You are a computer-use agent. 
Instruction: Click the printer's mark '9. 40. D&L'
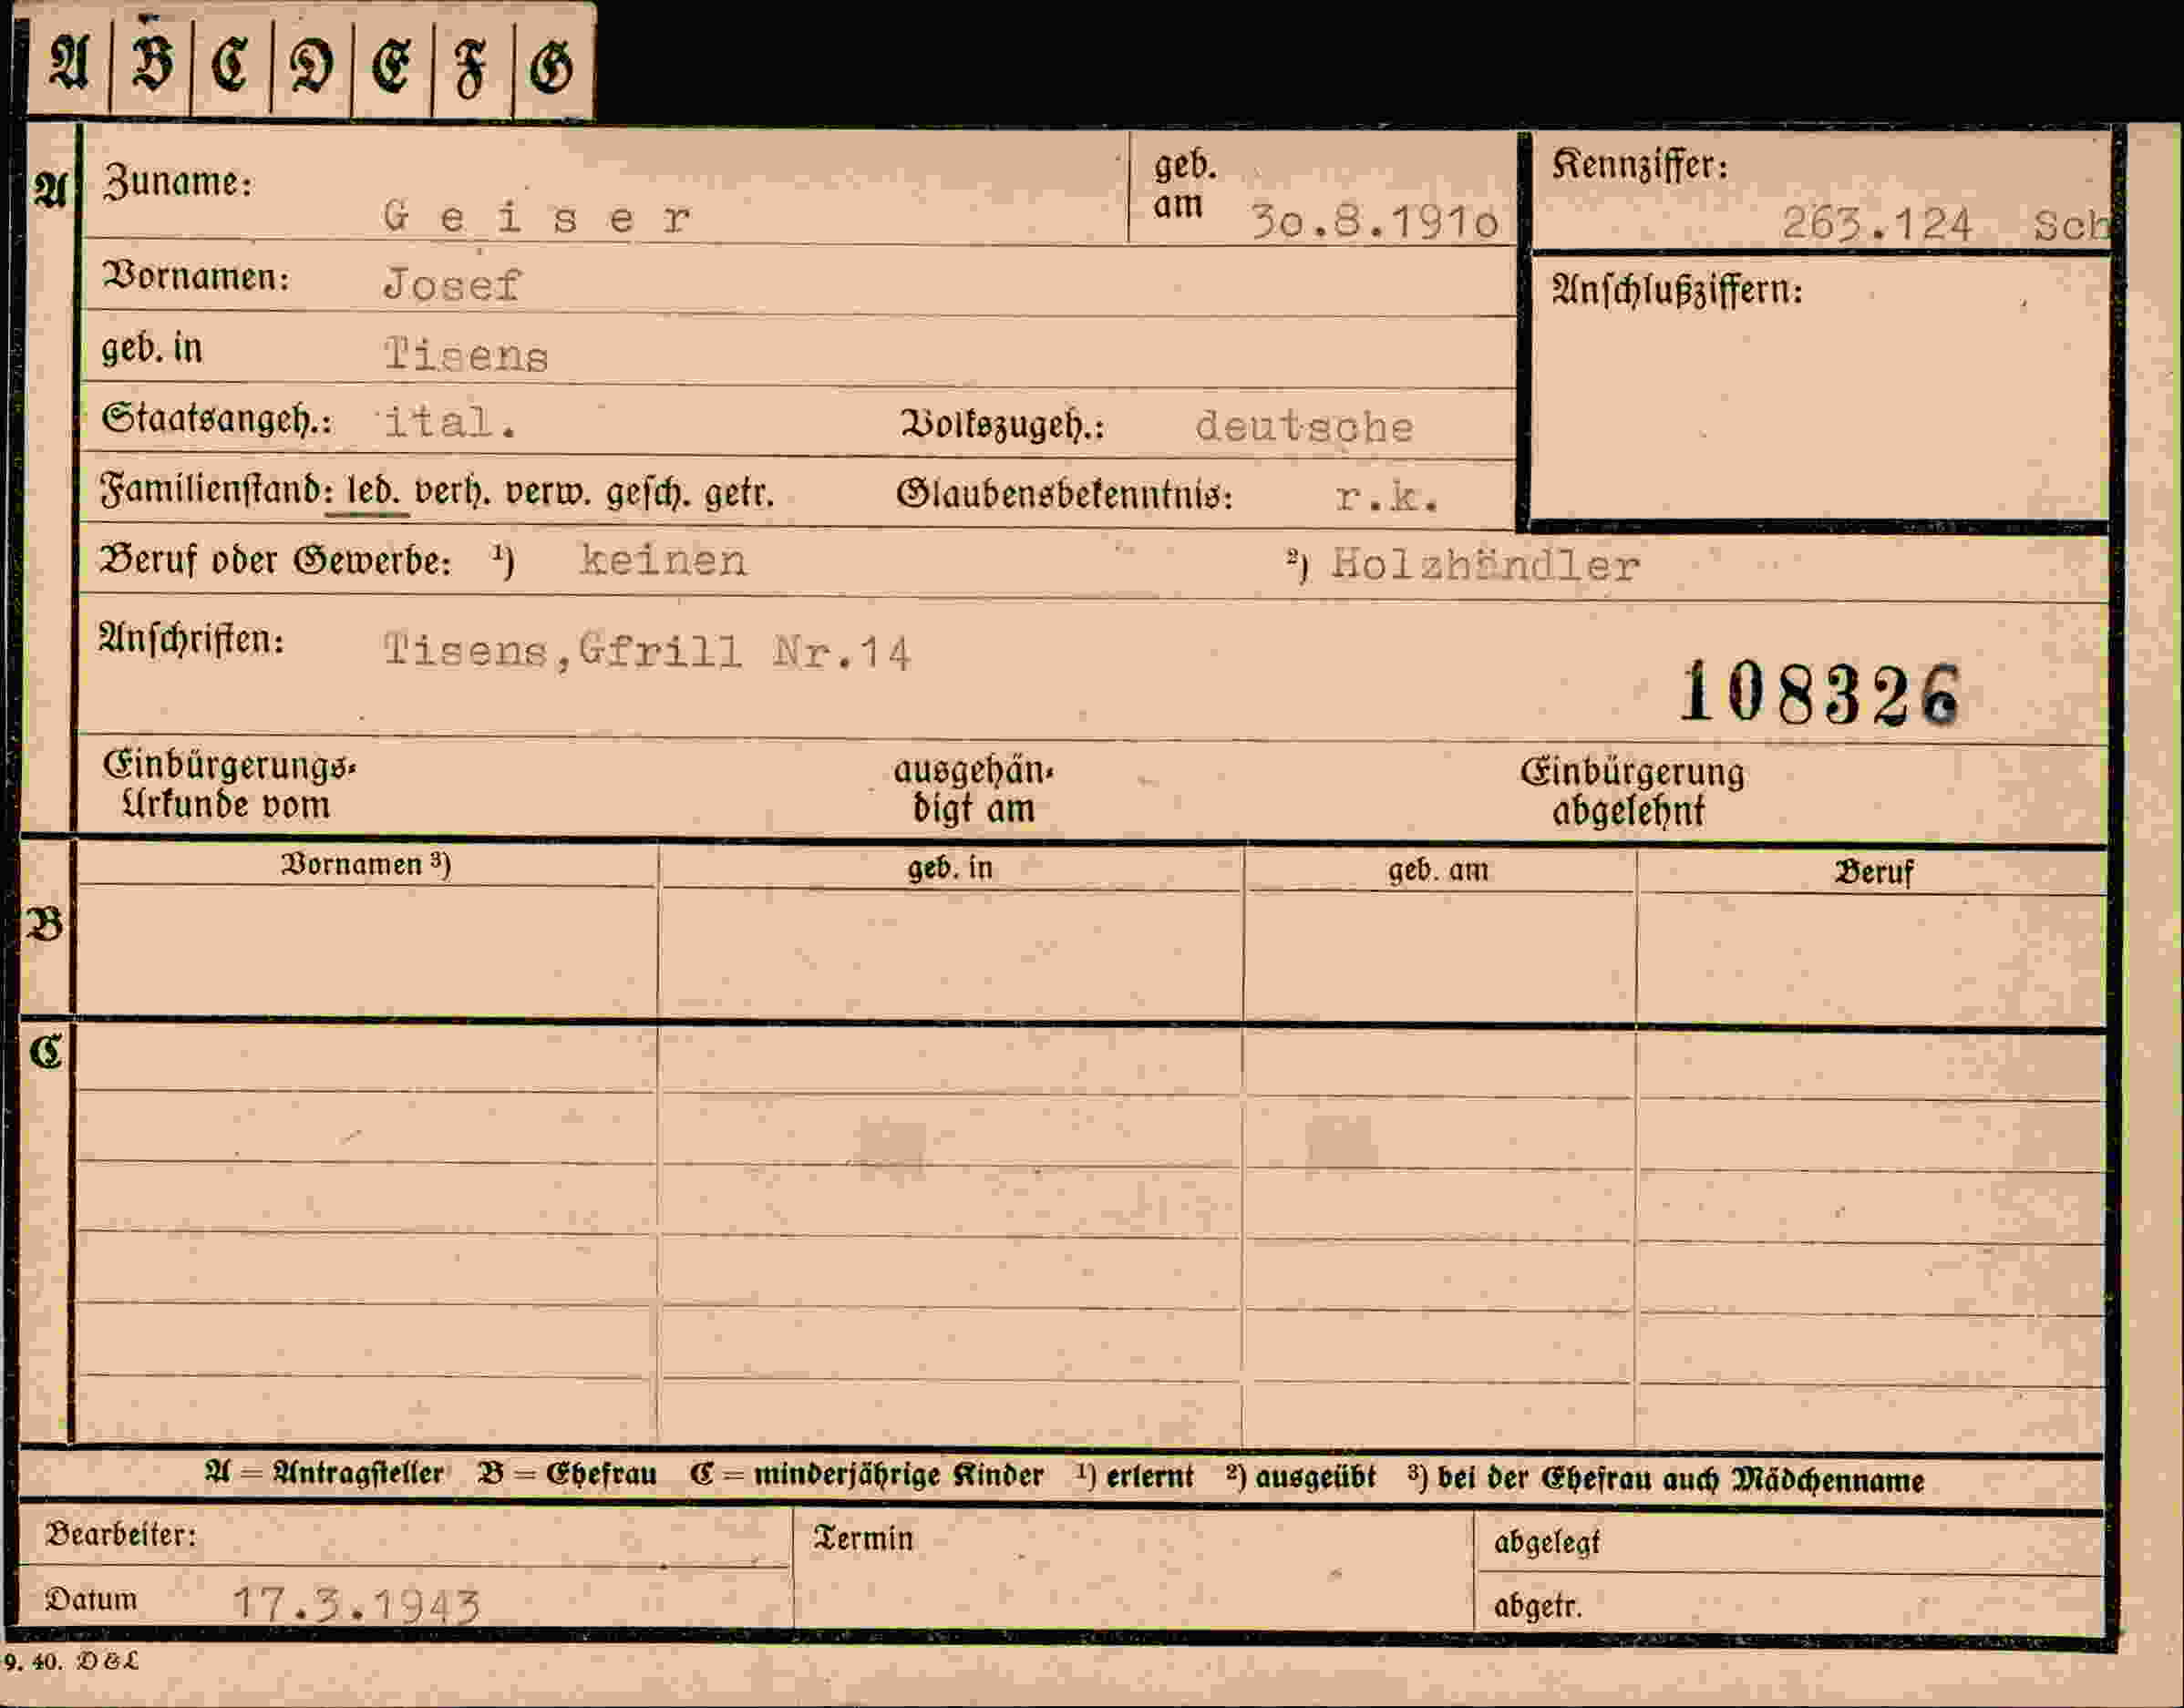coord(71,1662)
